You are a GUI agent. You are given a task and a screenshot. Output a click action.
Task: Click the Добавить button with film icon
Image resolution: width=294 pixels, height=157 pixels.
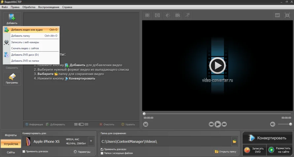12,19
